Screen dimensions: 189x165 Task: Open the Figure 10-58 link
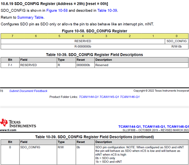57,10
